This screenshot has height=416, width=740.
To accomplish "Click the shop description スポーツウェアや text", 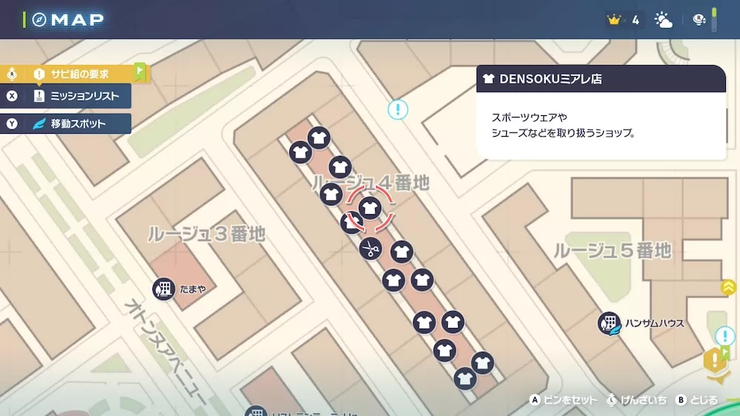I will click(x=530, y=117).
